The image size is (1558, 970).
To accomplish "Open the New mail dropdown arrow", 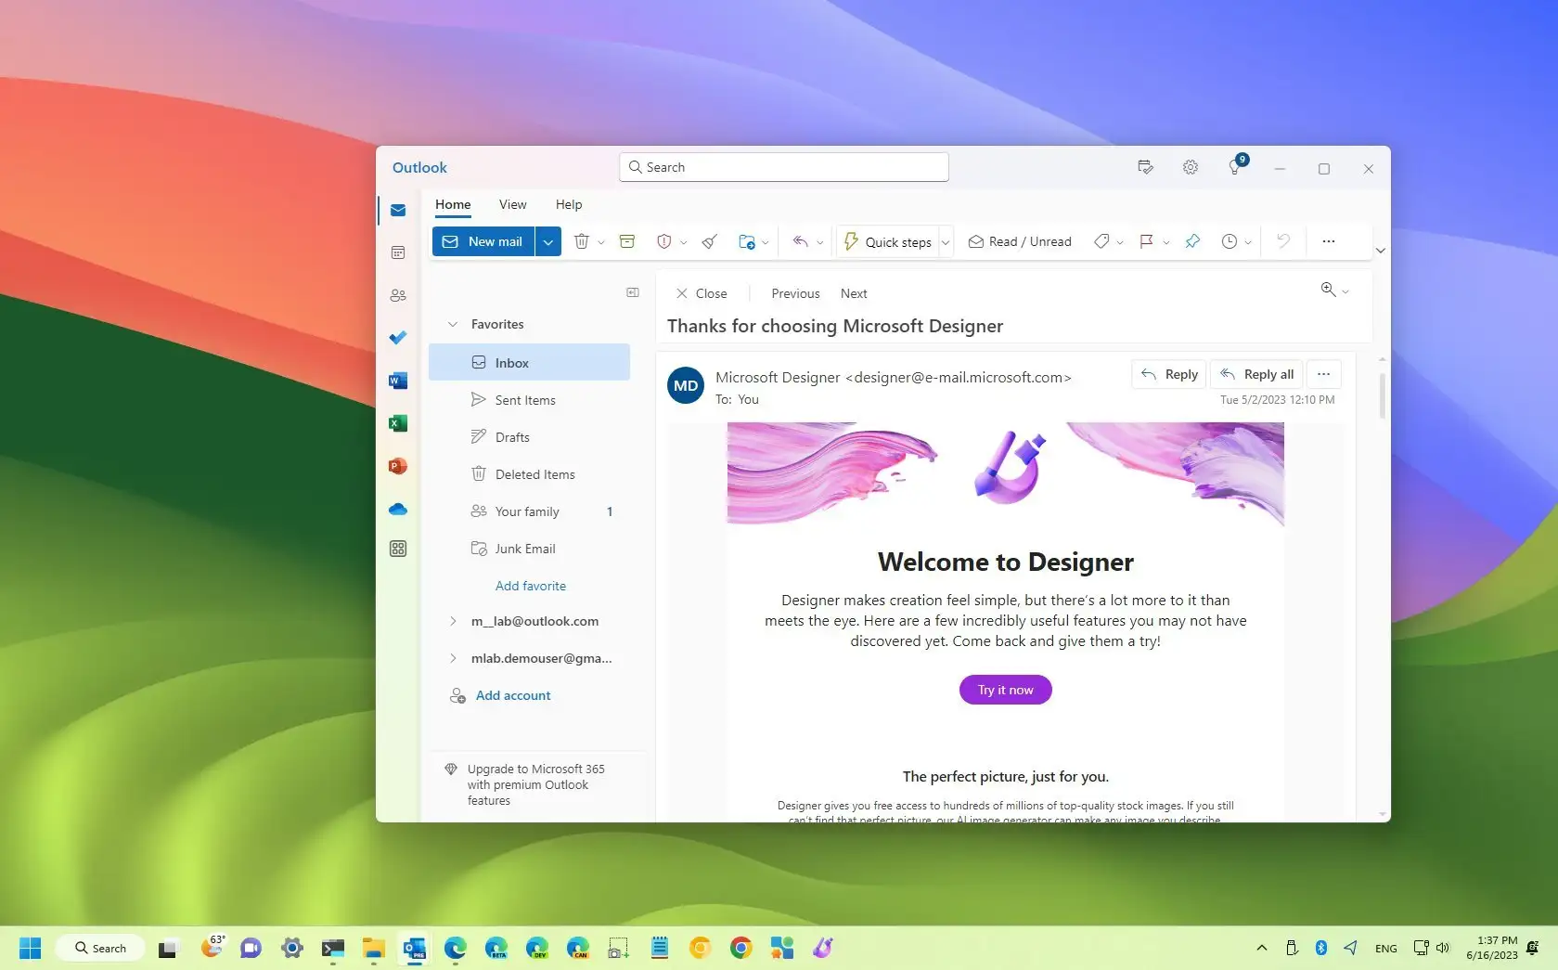I will point(548,241).
